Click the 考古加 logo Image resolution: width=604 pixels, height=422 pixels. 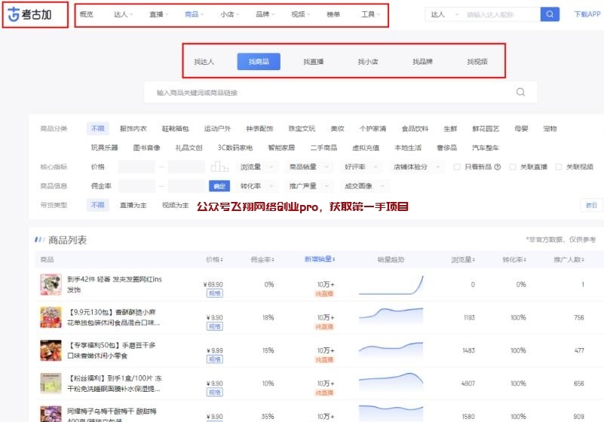[29, 14]
